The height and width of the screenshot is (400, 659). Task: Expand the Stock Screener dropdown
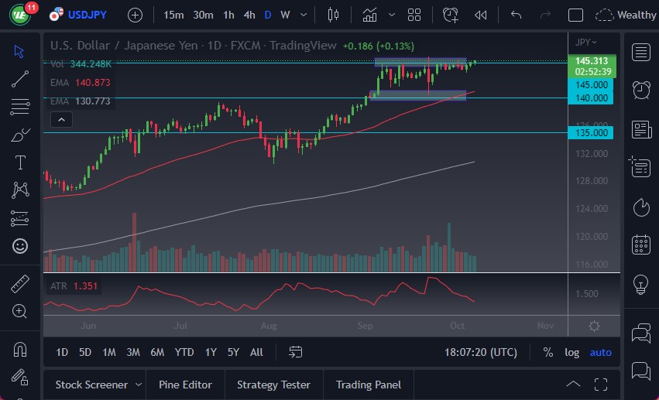[x=139, y=385]
